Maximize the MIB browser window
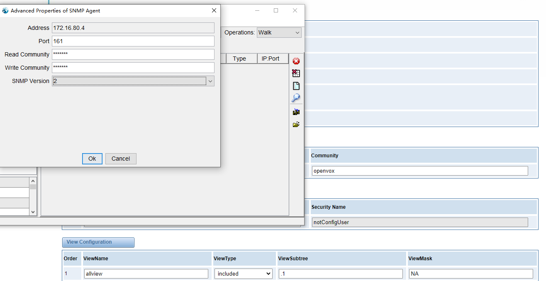546x281 pixels. pos(276,10)
